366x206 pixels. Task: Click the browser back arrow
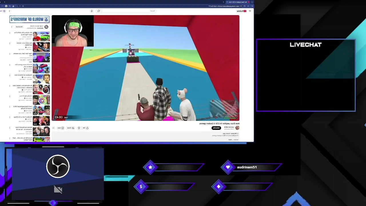pyautogui.click(x=252, y=6)
